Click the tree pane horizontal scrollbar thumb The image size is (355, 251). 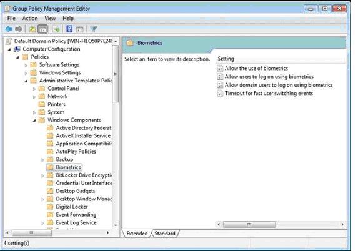click(x=32, y=233)
